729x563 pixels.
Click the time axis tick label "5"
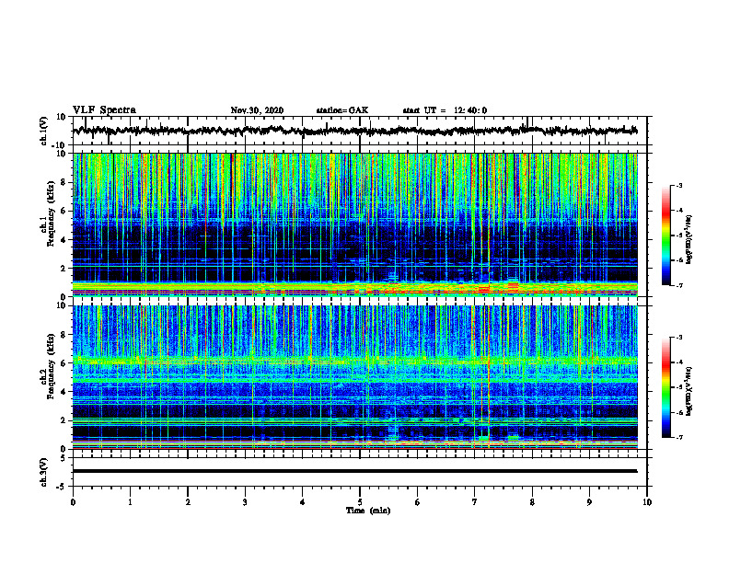point(360,502)
